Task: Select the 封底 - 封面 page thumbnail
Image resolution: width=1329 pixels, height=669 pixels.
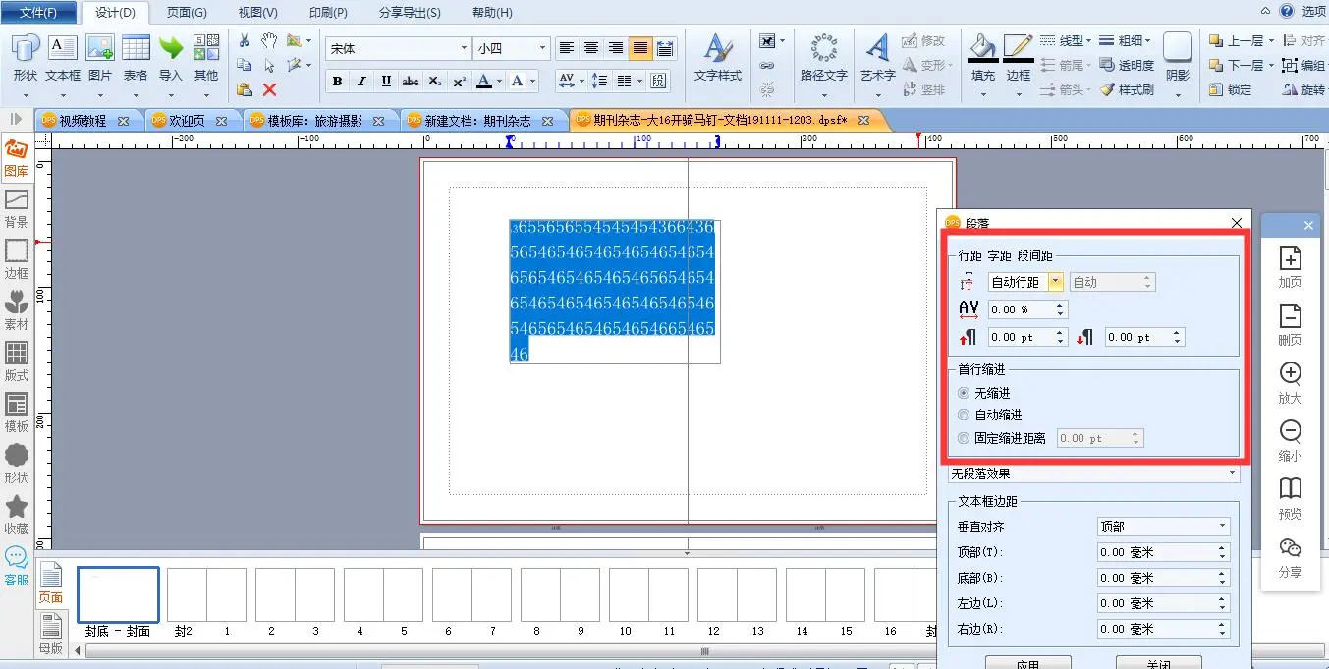Action: (118, 595)
